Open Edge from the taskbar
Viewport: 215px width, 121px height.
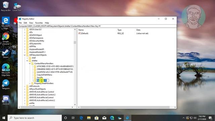81,118
